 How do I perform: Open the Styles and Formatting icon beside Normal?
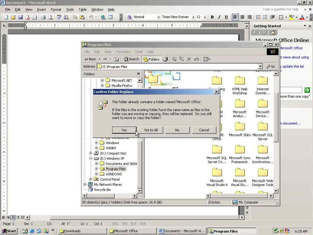tap(129, 17)
